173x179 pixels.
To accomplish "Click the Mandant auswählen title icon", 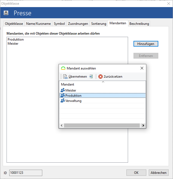I will pos(63,68).
